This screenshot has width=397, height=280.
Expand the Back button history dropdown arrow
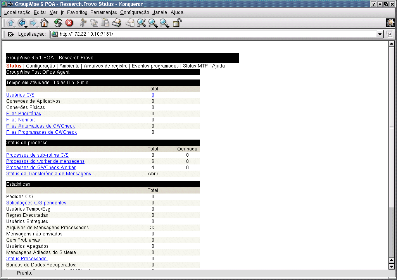(26, 26)
